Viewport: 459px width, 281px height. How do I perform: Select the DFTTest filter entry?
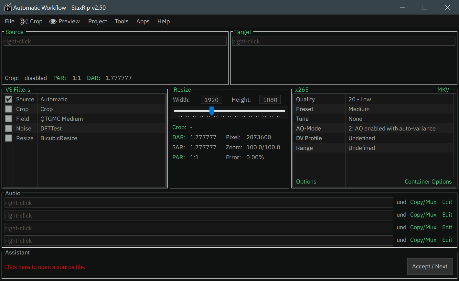coord(51,129)
